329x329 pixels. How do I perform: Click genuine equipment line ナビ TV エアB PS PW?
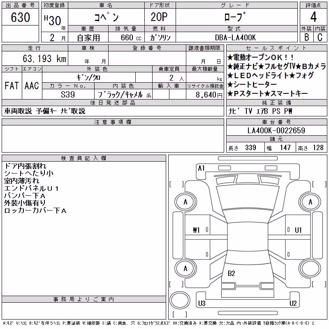[x=260, y=111]
